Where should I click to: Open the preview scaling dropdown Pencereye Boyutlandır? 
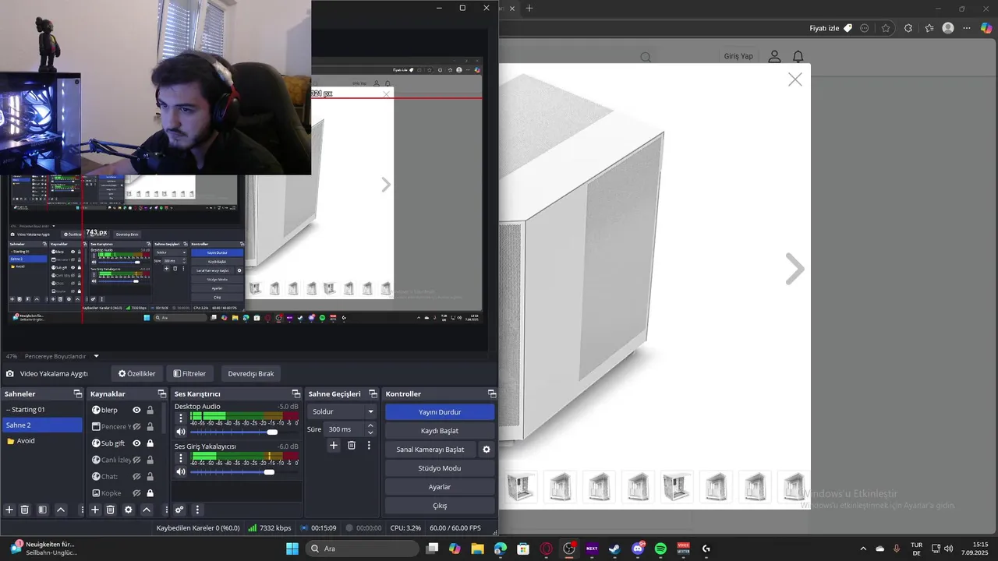click(62, 356)
